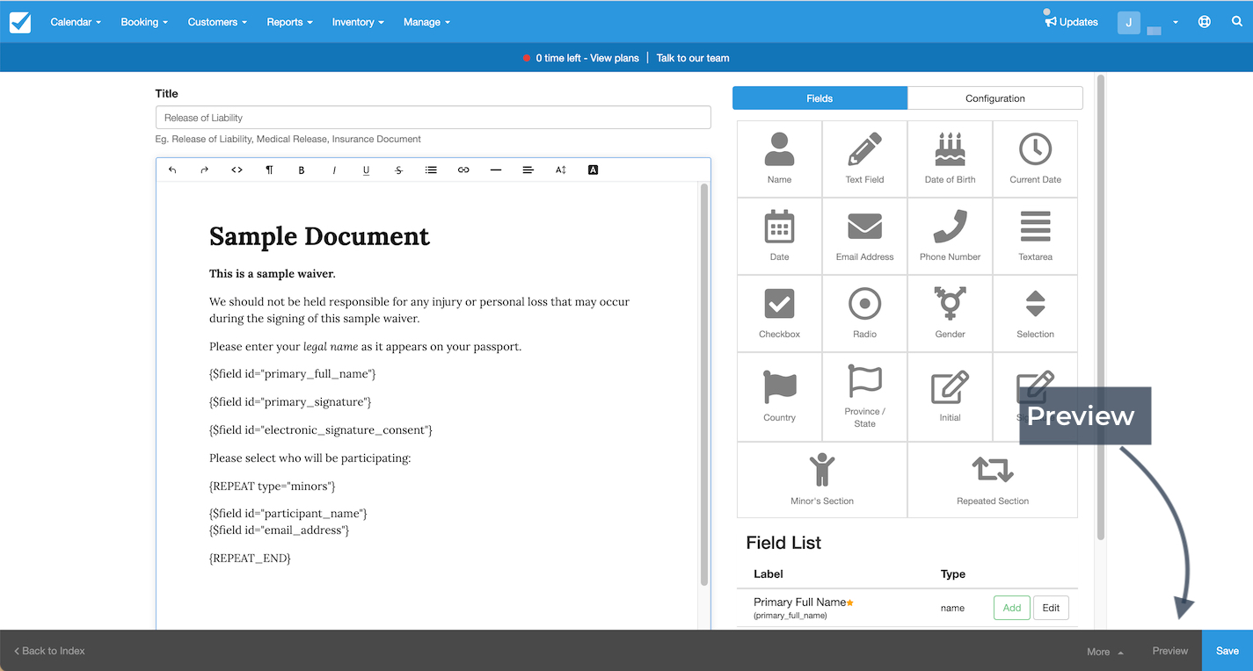Add the Text Field tile
Screen dimensions: 1253x671
coord(864,159)
